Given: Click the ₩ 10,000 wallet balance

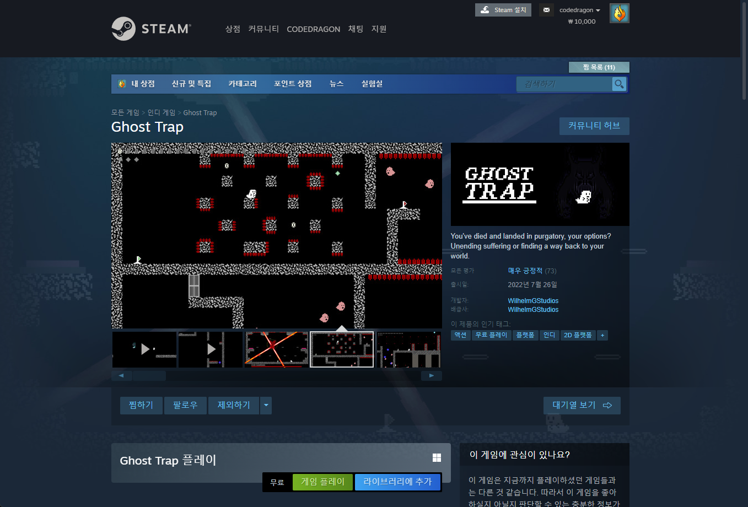Looking at the screenshot, I should tap(582, 21).
